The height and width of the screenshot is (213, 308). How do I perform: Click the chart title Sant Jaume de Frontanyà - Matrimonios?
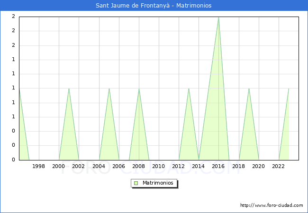point(154,6)
